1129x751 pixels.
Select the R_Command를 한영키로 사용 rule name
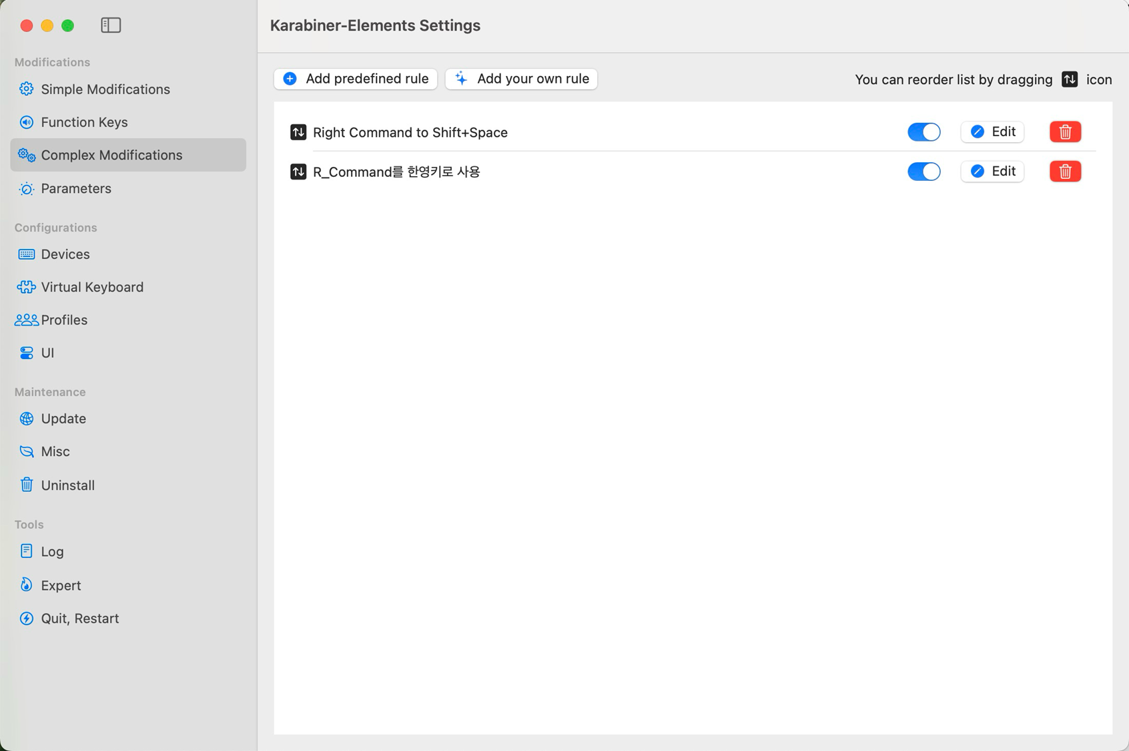pos(396,172)
